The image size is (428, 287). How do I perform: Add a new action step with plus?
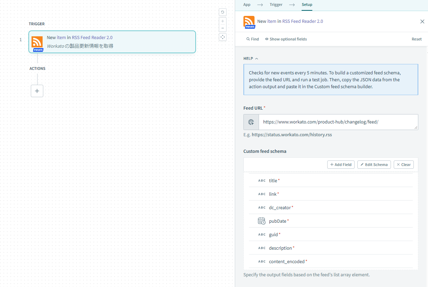pos(37,91)
